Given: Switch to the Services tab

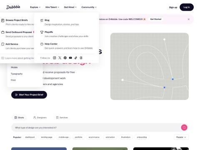Looking at the screenshot, I should (x=62, y=117).
